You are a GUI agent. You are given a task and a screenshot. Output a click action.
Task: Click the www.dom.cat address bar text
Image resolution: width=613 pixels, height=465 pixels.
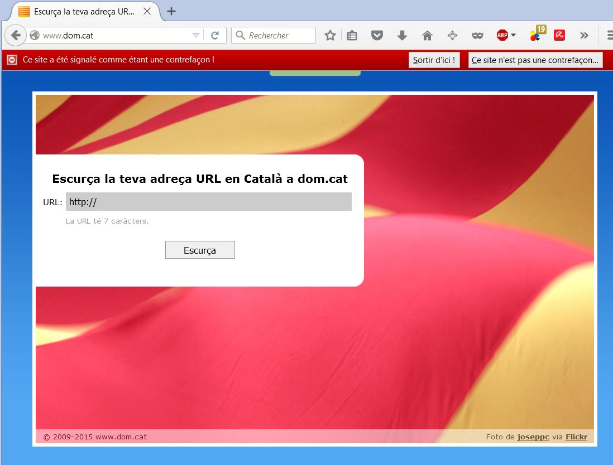(68, 36)
